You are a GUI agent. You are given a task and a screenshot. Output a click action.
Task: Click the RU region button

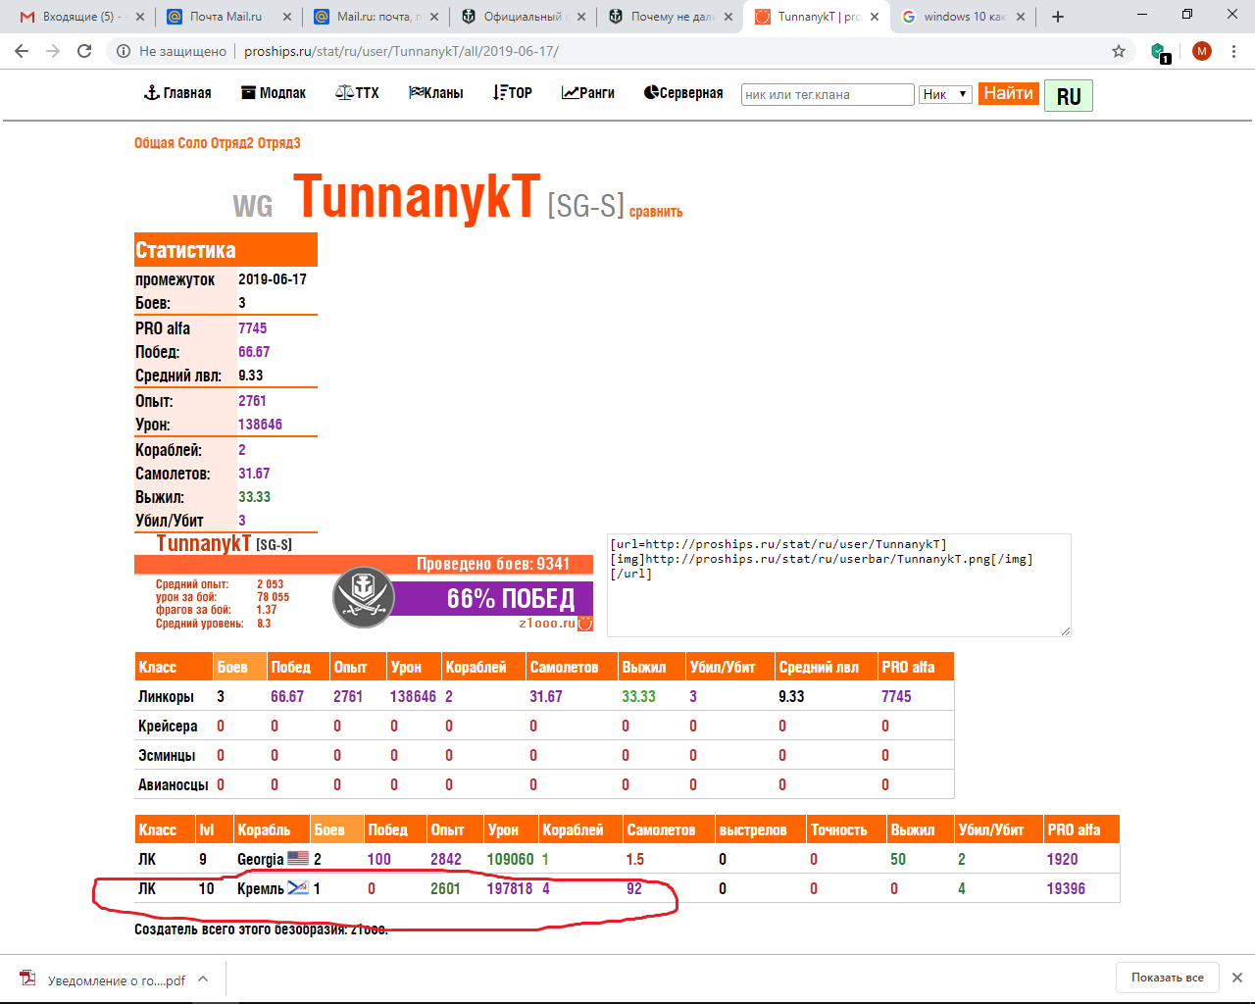pyautogui.click(x=1069, y=96)
